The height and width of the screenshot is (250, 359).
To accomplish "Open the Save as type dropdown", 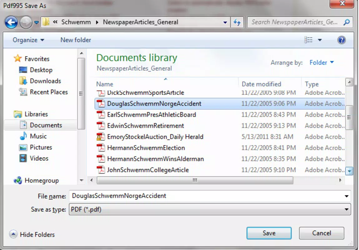I will (210, 209).
